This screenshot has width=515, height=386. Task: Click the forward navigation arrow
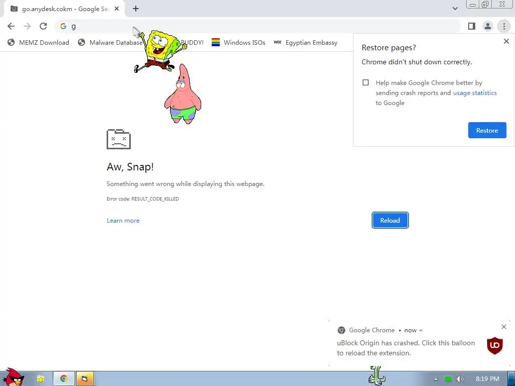click(27, 26)
